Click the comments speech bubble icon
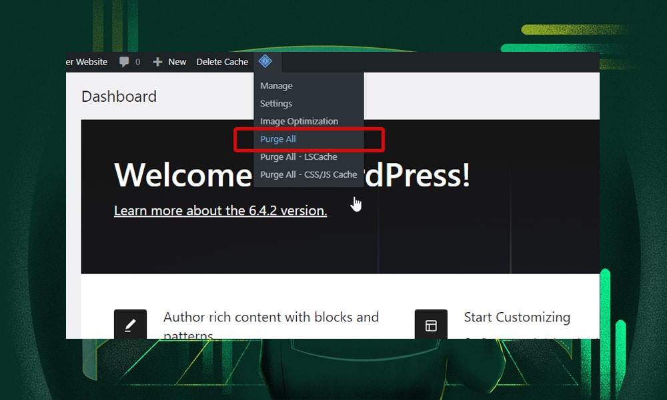This screenshot has height=400, width=667. click(124, 62)
